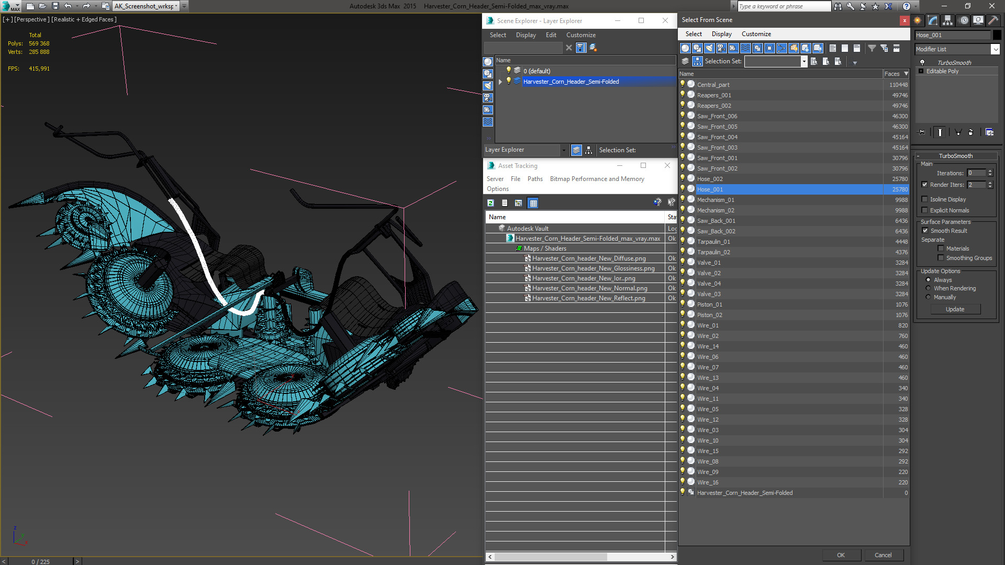Enable Separate by Materials checkbox
The height and width of the screenshot is (565, 1005).
tap(941, 248)
